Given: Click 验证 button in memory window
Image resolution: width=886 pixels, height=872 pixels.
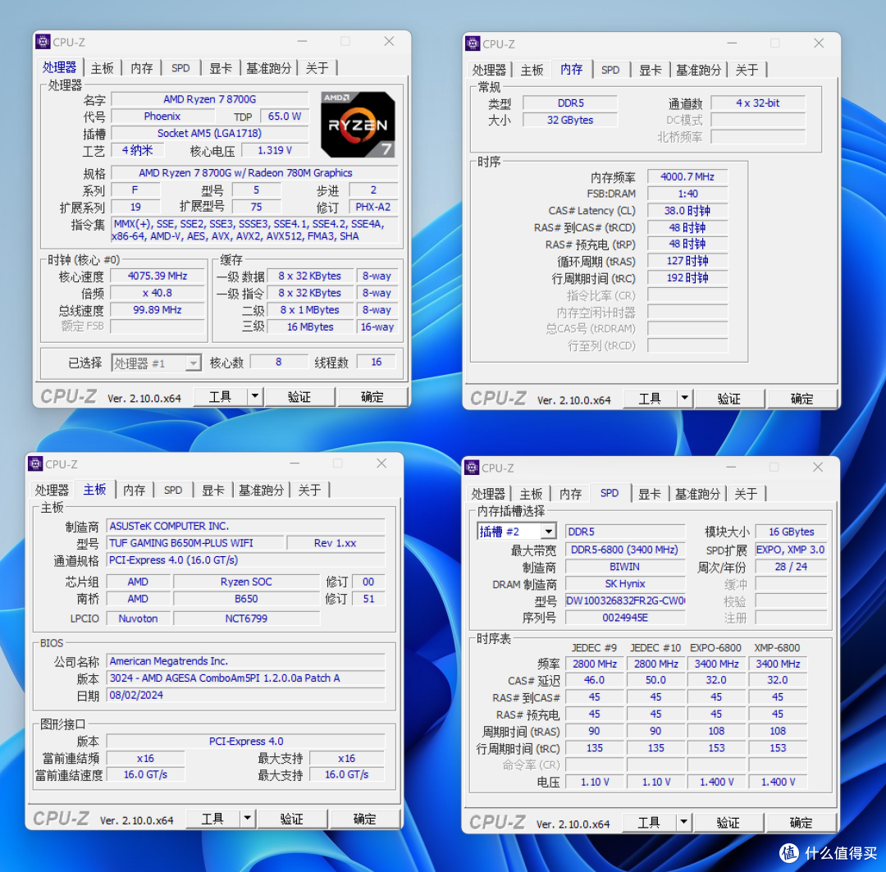Looking at the screenshot, I should (729, 399).
